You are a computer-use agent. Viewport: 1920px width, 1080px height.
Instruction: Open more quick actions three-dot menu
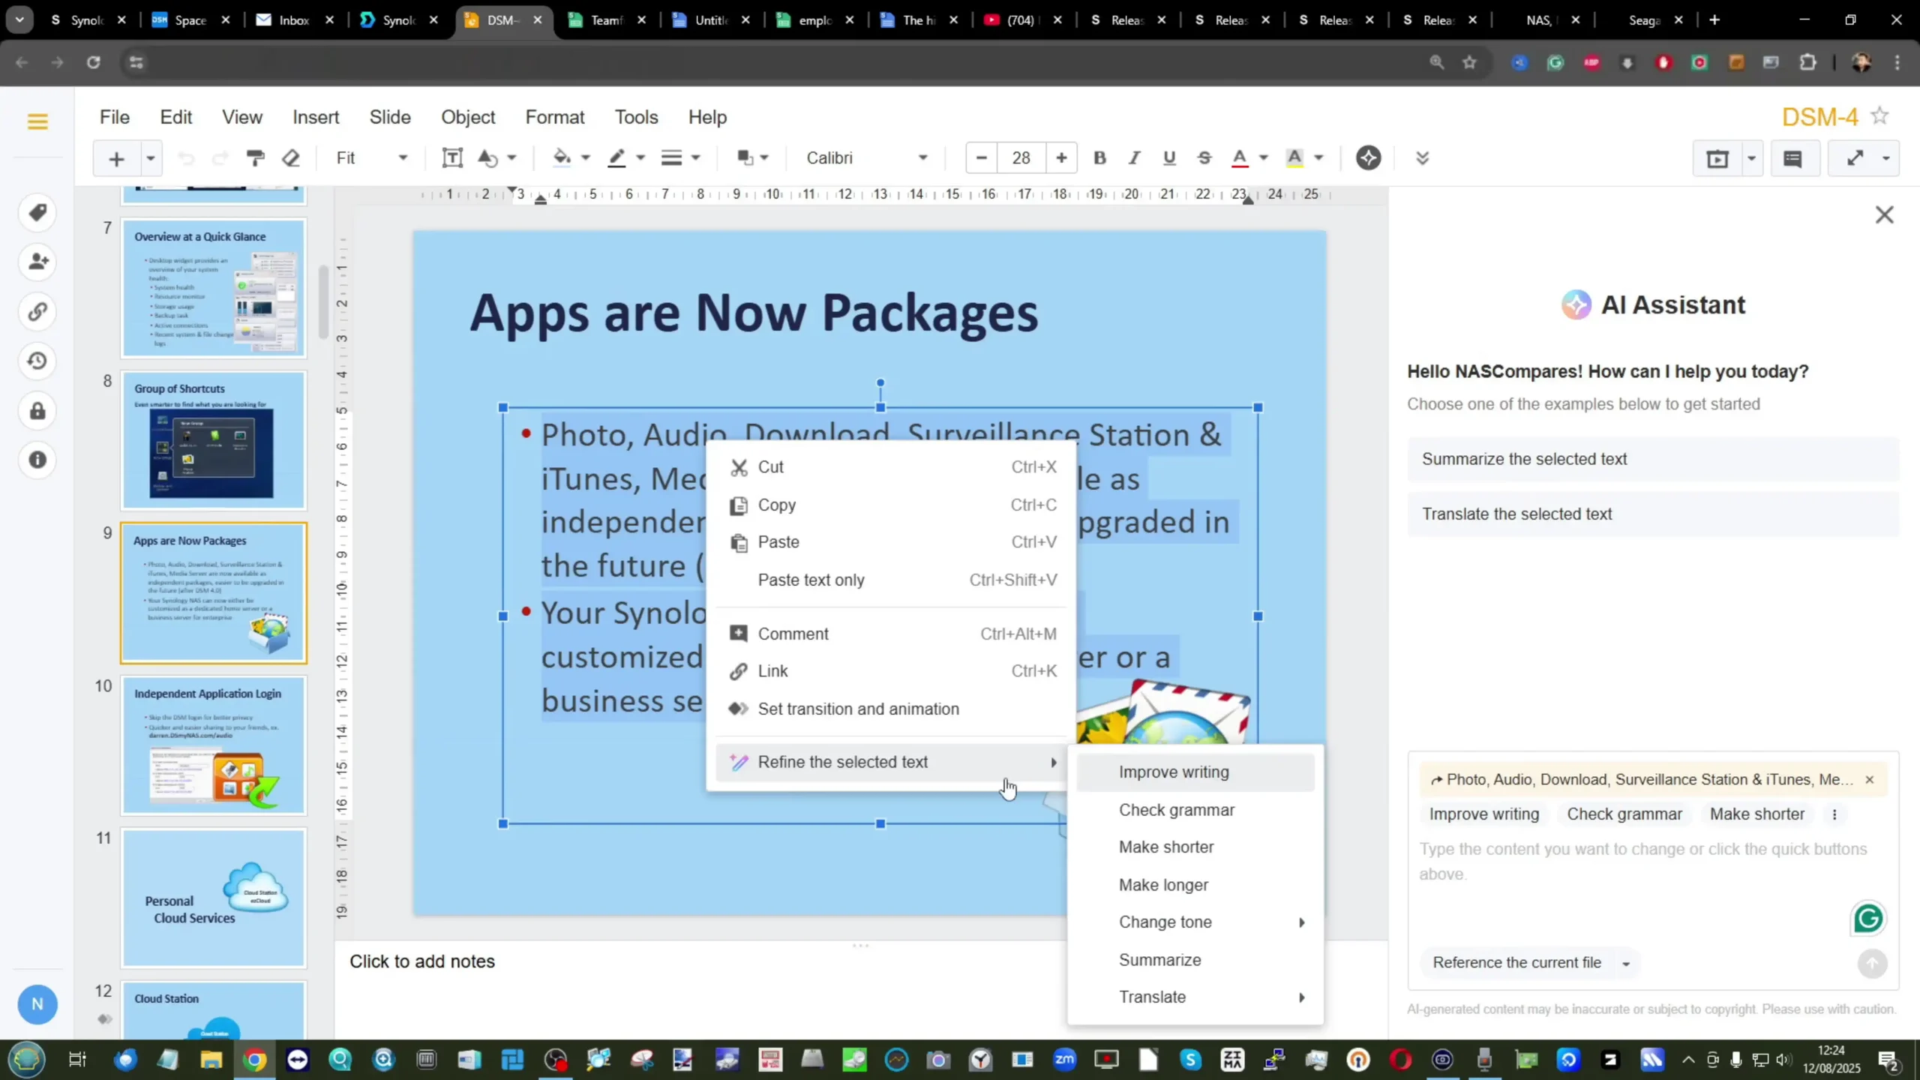1834,814
